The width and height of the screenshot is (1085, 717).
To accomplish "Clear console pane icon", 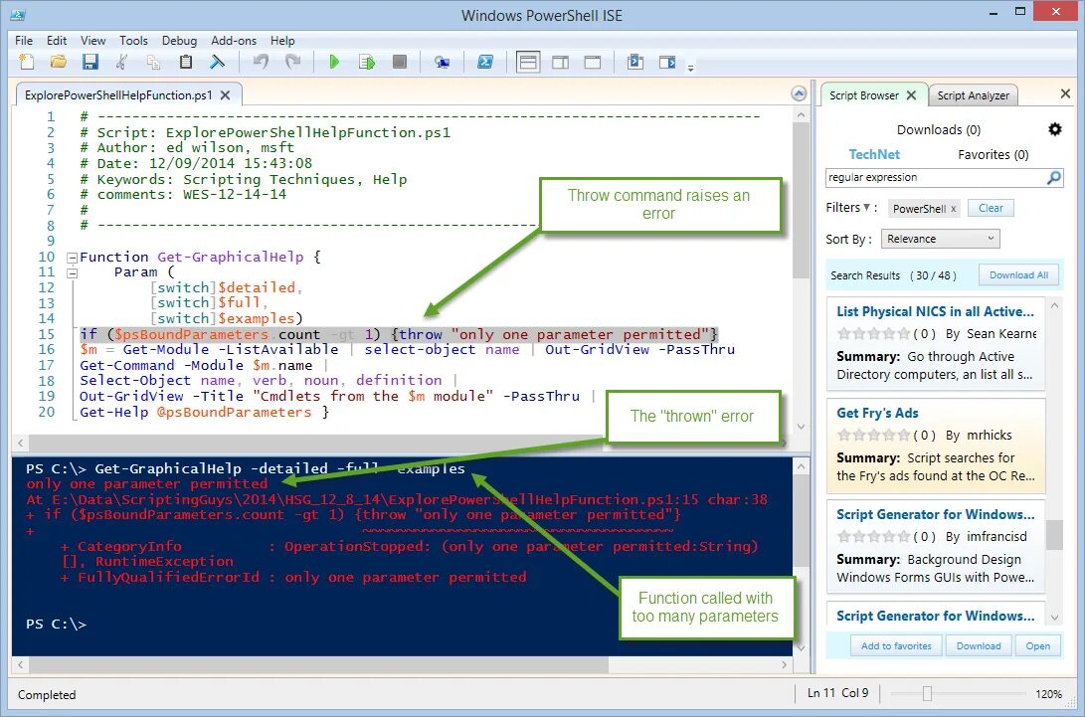I will [217, 63].
